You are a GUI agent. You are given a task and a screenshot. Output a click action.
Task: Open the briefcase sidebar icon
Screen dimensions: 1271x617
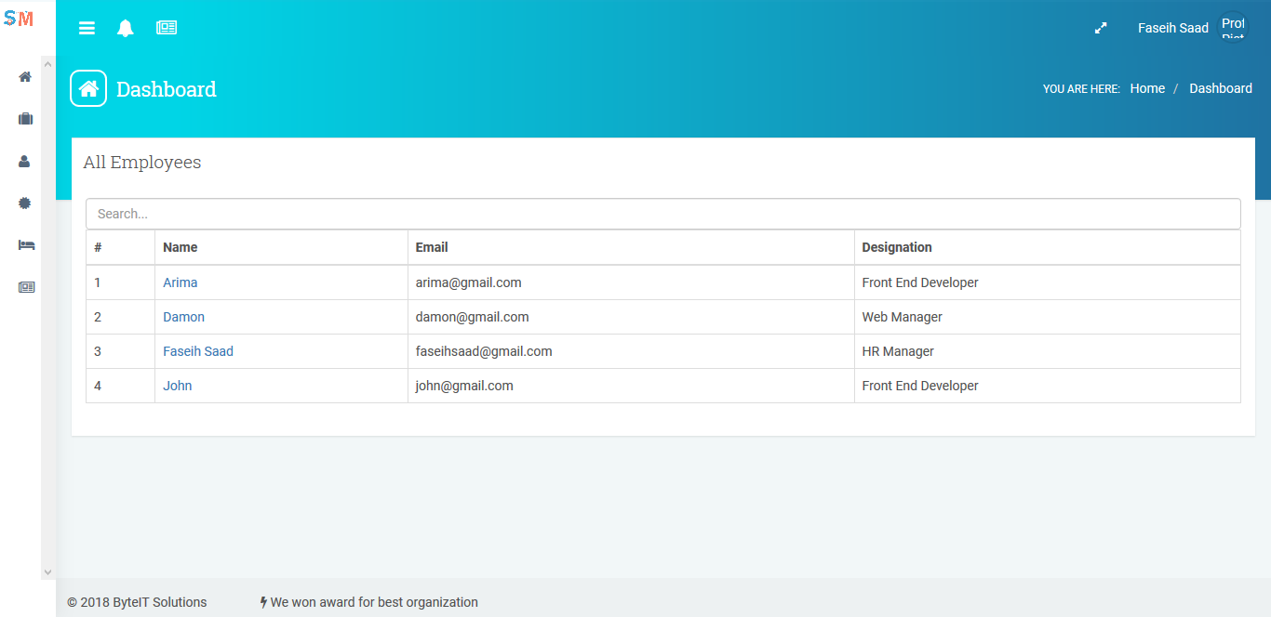tap(25, 119)
